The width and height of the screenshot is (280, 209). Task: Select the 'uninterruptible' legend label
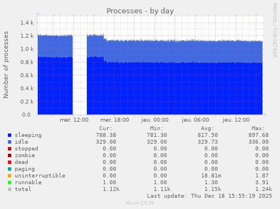[x=40, y=176]
